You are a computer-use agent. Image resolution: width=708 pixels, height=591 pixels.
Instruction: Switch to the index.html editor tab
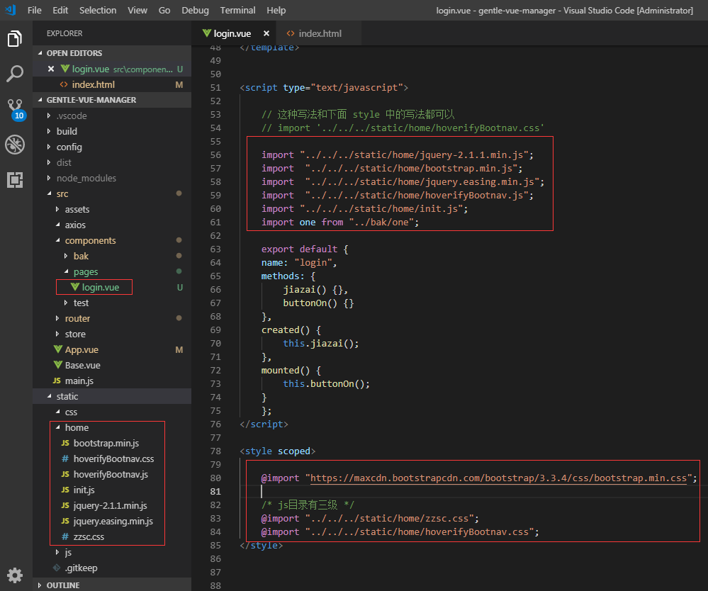click(x=320, y=33)
